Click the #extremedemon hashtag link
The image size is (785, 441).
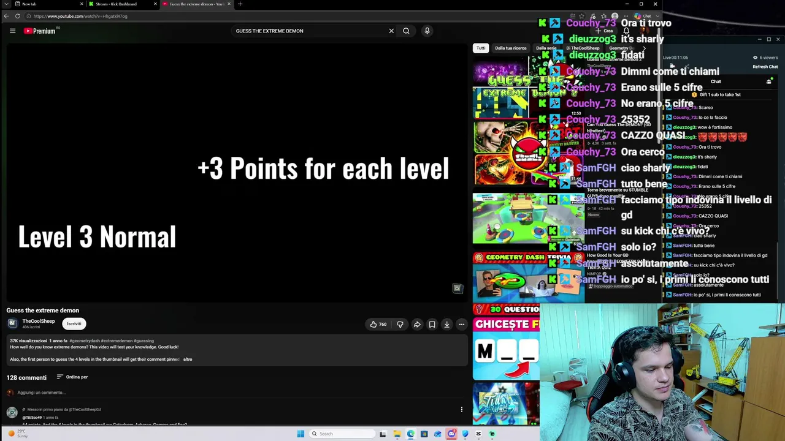coord(117,341)
